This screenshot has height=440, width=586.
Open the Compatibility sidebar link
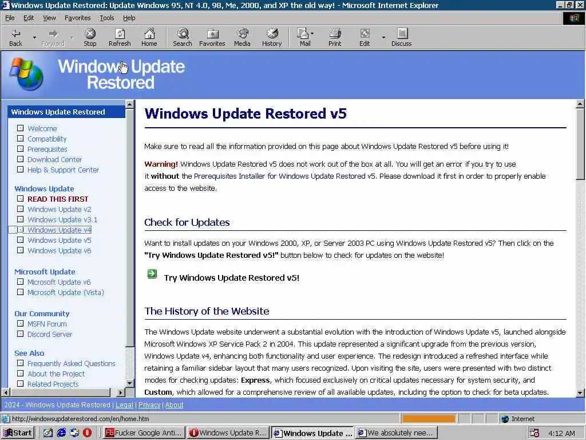click(47, 139)
